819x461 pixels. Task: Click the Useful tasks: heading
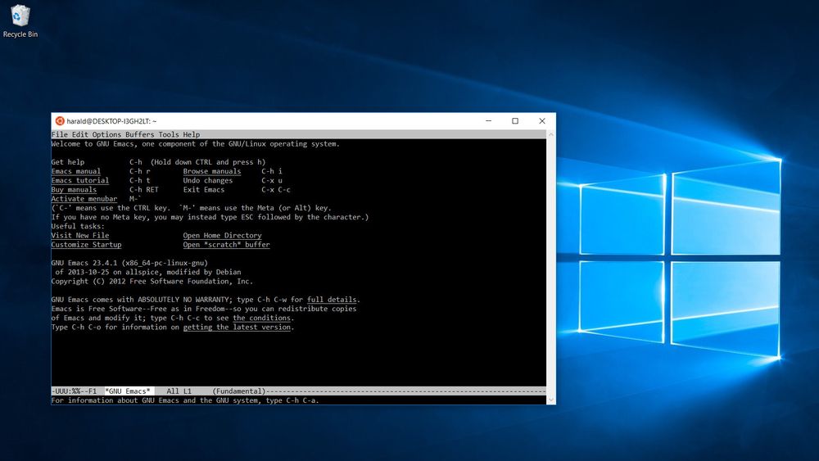click(x=78, y=227)
